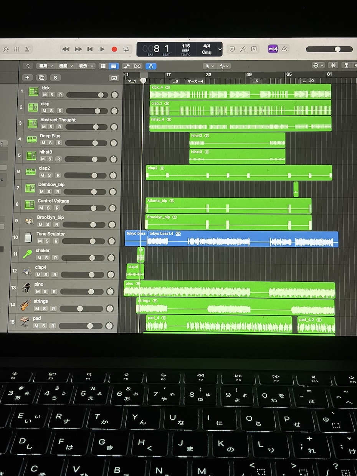The height and width of the screenshot is (476, 357).
Task: Click the red Record button
Action: (x=114, y=49)
